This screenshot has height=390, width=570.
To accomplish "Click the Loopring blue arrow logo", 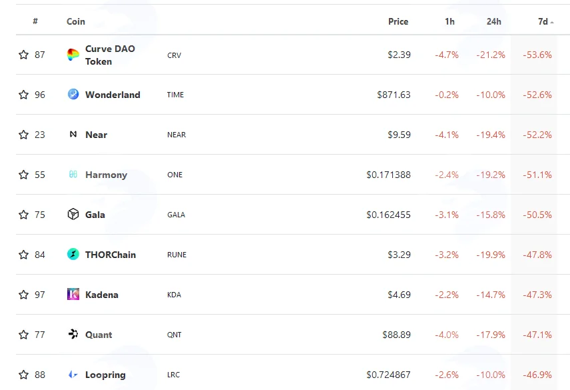I will click(73, 375).
